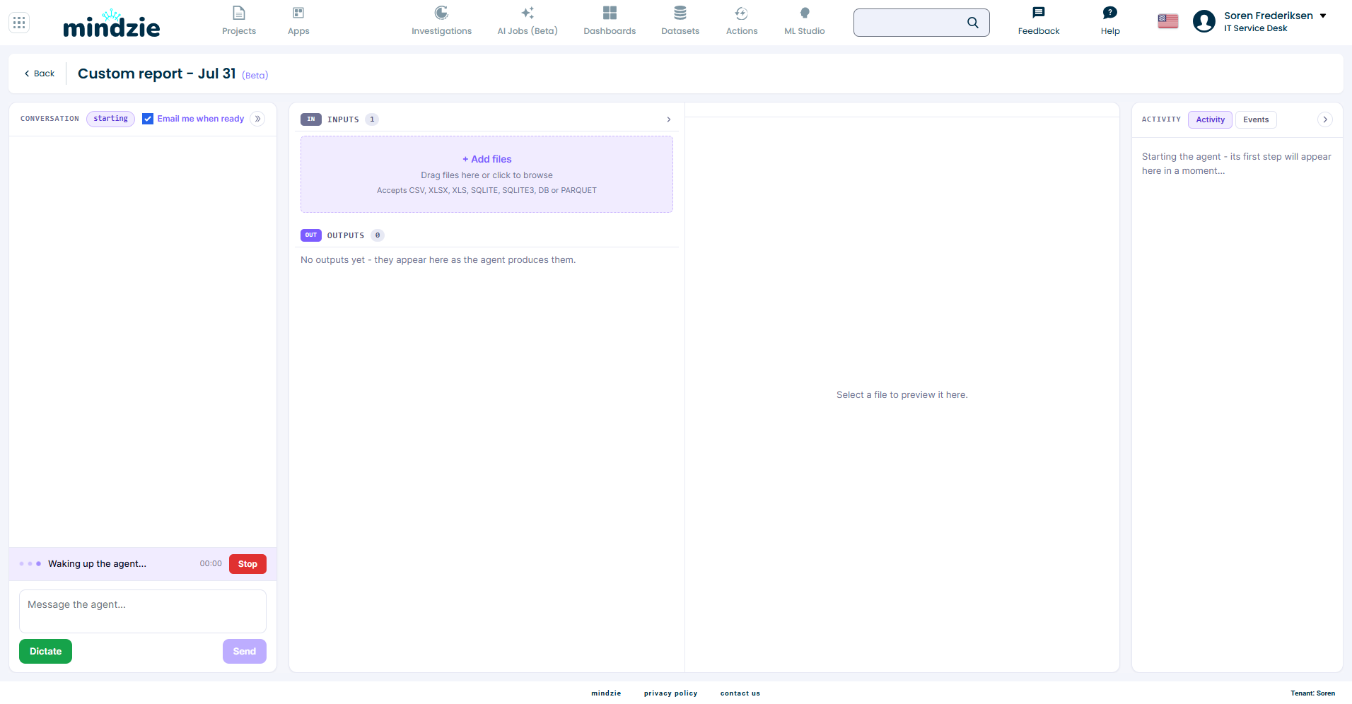Screen dimensions: 1352x704
Task: Open the Datasets icon
Action: (680, 13)
